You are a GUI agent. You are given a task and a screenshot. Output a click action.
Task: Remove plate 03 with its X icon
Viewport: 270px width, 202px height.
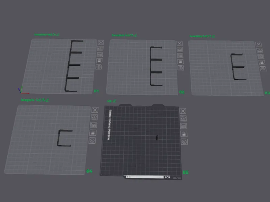[x=259, y=44]
